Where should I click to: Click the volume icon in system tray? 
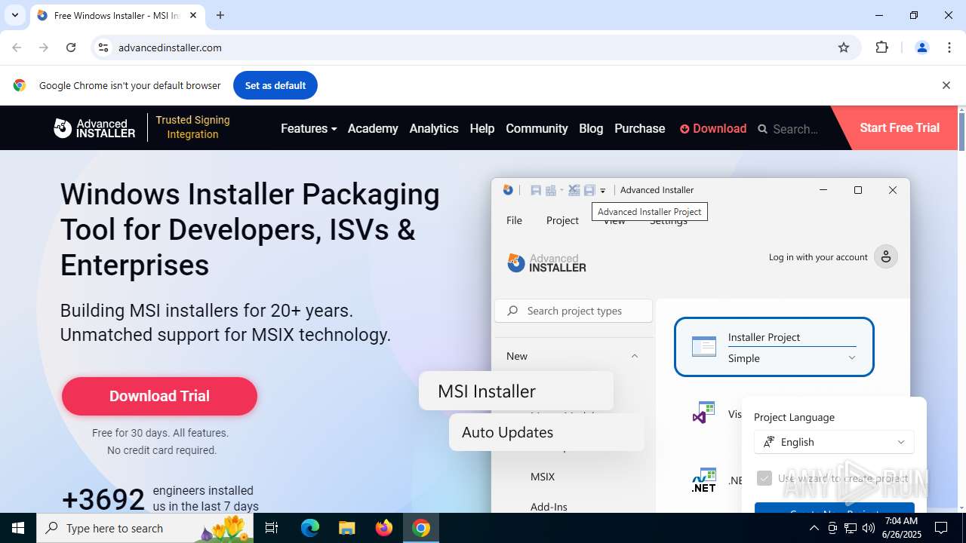pyautogui.click(x=869, y=528)
